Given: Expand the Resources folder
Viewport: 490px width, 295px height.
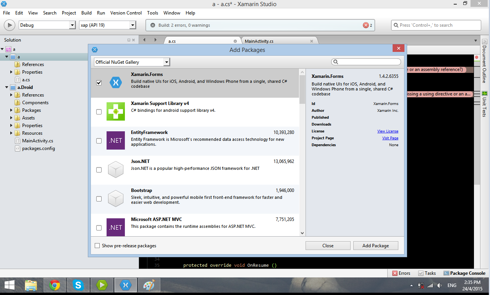Looking at the screenshot, I should [x=11, y=133].
